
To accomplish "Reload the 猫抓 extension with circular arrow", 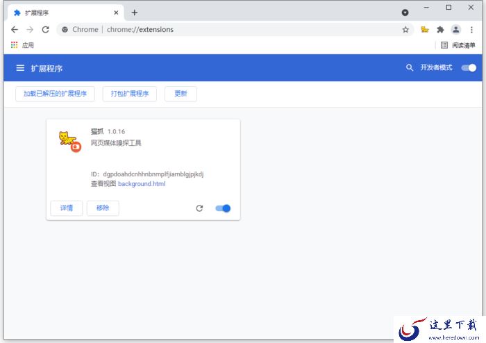I will (x=199, y=208).
